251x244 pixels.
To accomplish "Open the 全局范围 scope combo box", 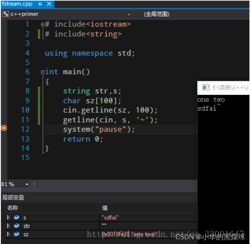I will click(191, 14).
